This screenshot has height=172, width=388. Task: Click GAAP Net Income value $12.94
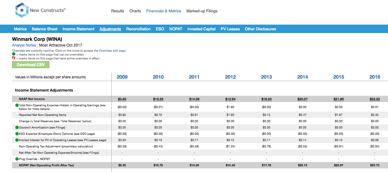tap(230, 99)
